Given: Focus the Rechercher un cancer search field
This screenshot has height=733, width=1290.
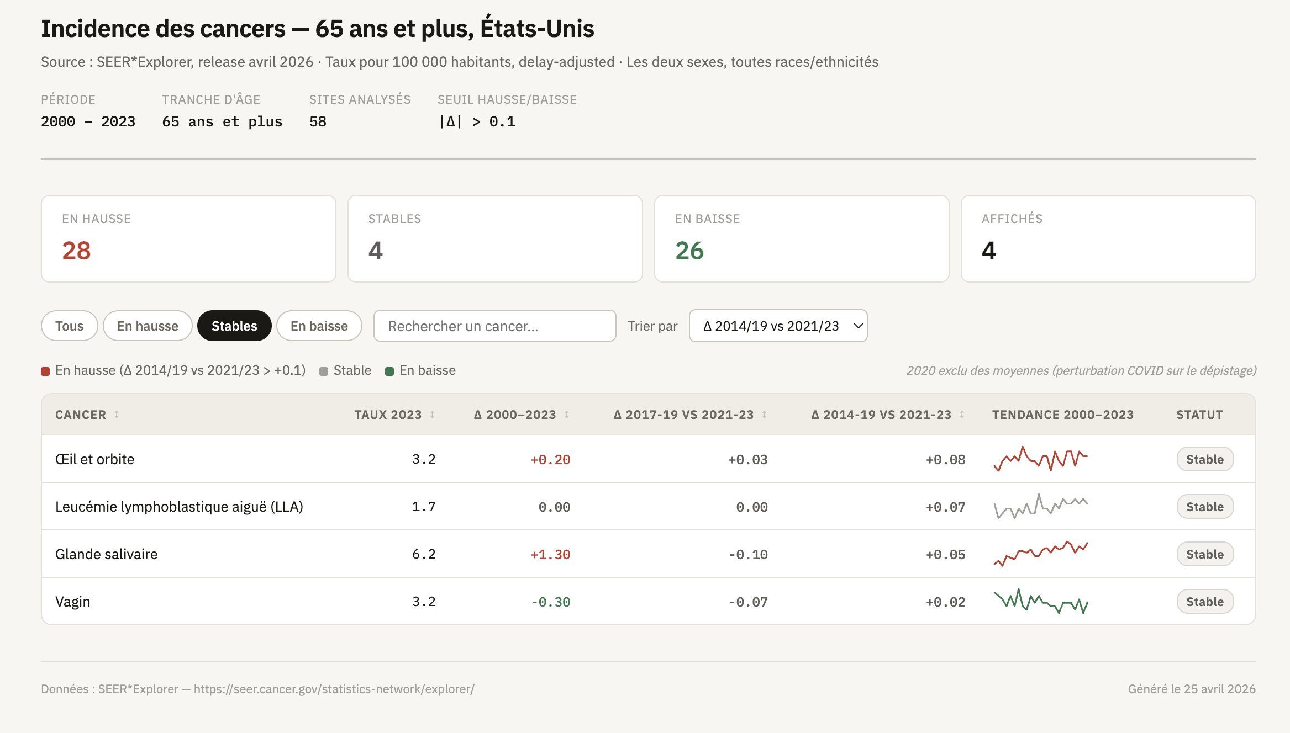Looking at the screenshot, I should pos(494,326).
